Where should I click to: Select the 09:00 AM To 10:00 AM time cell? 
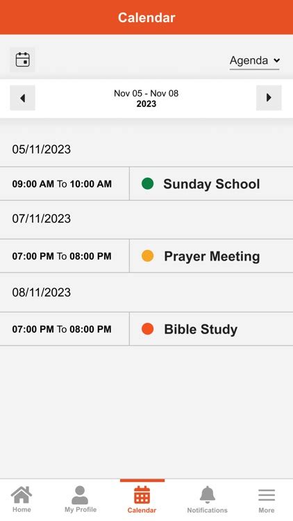(65, 184)
